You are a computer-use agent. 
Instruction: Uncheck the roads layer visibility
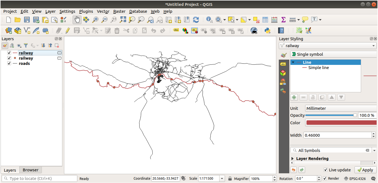(9, 63)
